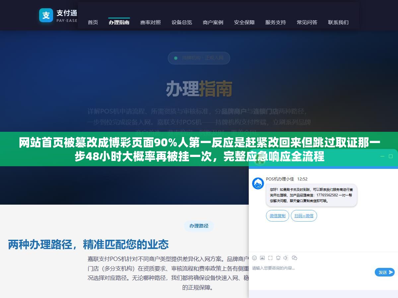The height and width of the screenshot is (298, 398).
Task: Focus the 请输入您要咨询的内容 chat input
Action: 312,272
